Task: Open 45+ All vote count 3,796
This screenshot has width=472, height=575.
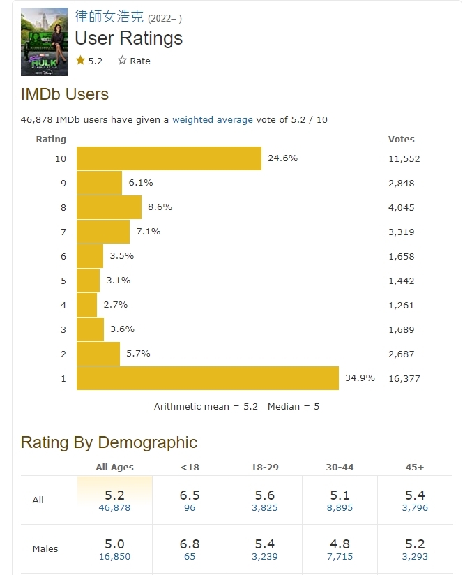Action: [415, 508]
